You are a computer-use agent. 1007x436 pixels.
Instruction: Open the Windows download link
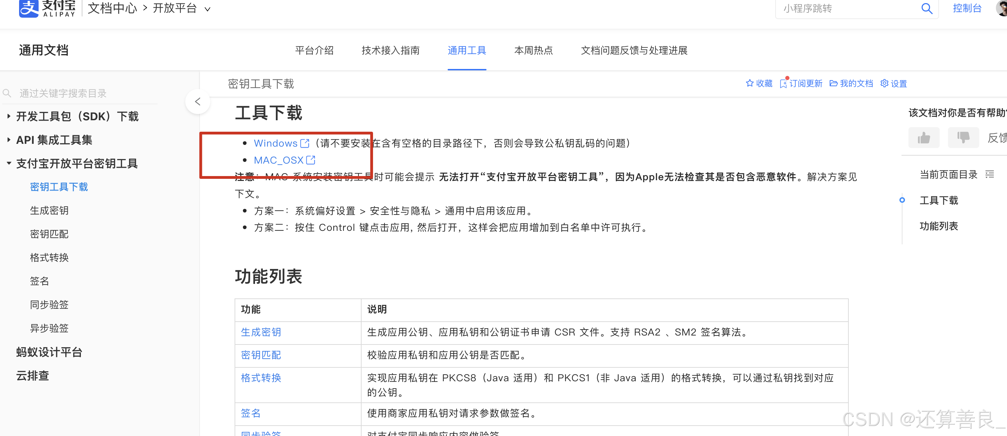point(276,143)
